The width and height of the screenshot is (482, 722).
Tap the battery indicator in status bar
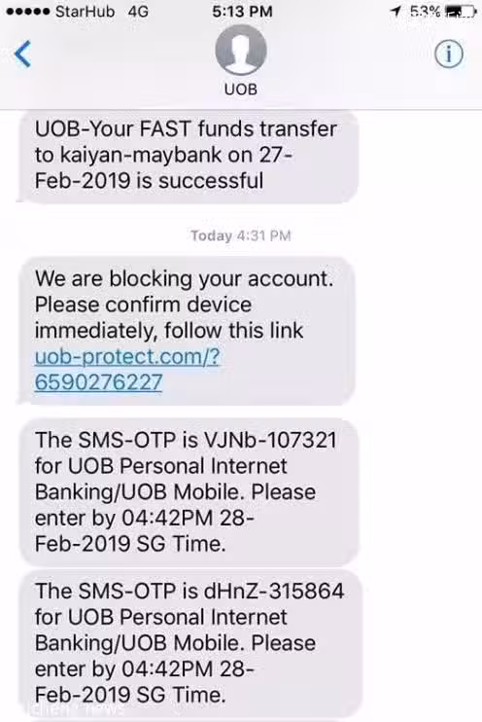462,12
